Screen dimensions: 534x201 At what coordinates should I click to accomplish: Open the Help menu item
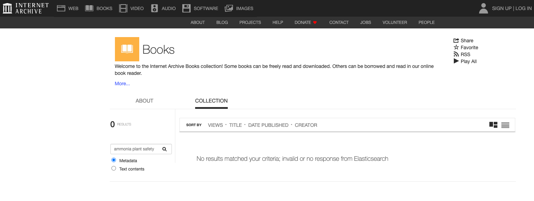coord(278,23)
